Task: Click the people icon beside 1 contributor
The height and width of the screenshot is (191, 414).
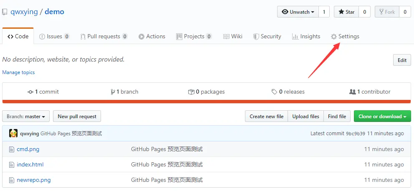Action: point(353,92)
